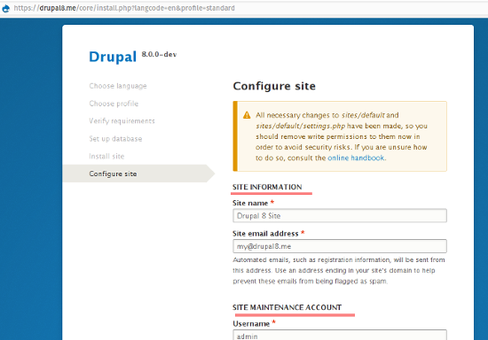Click the SITE MAINTENANCE ACCOUNT heading

(287, 307)
